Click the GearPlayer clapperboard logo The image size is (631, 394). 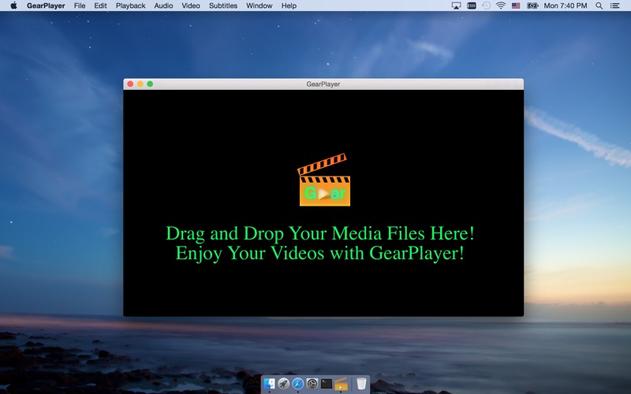(x=324, y=180)
